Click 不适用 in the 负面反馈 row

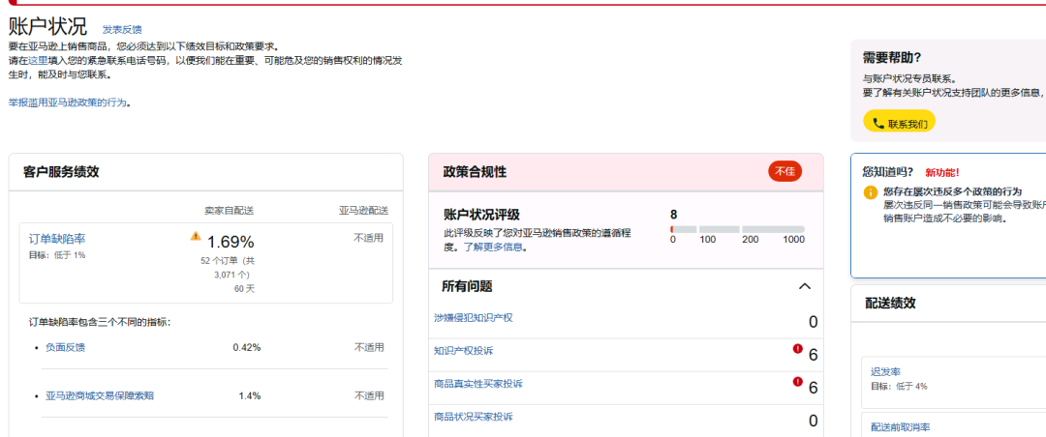tap(369, 347)
